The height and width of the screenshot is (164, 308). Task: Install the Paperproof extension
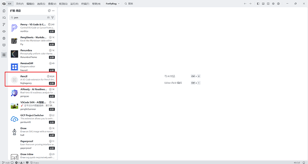point(52,148)
